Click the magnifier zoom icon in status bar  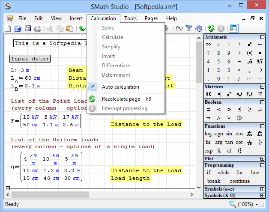(233, 204)
